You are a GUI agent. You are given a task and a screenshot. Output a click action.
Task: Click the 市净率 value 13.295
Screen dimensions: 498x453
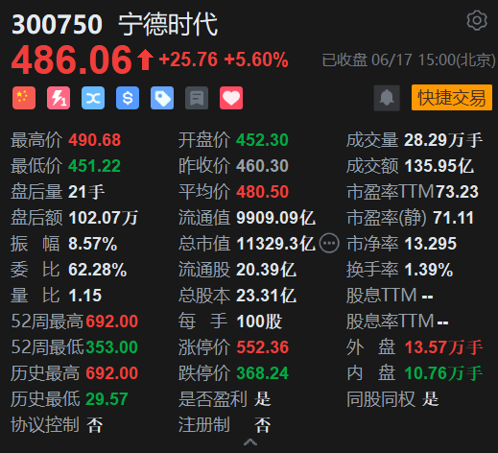[431, 244]
